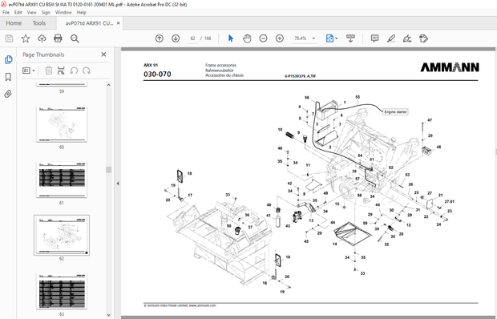Click the cloud upload share icon

(x=42, y=38)
